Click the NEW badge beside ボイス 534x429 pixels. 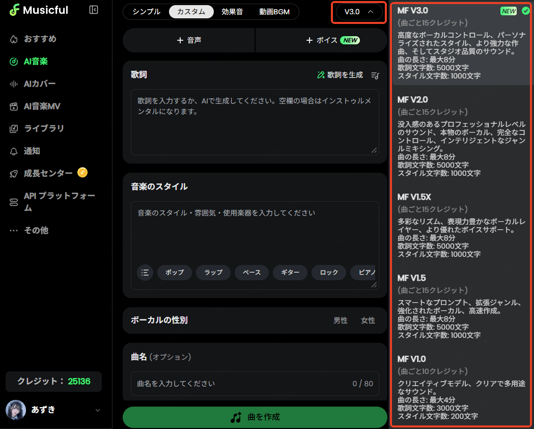350,40
